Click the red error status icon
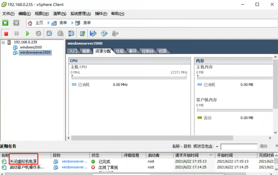278x175 pixels. [93, 167]
